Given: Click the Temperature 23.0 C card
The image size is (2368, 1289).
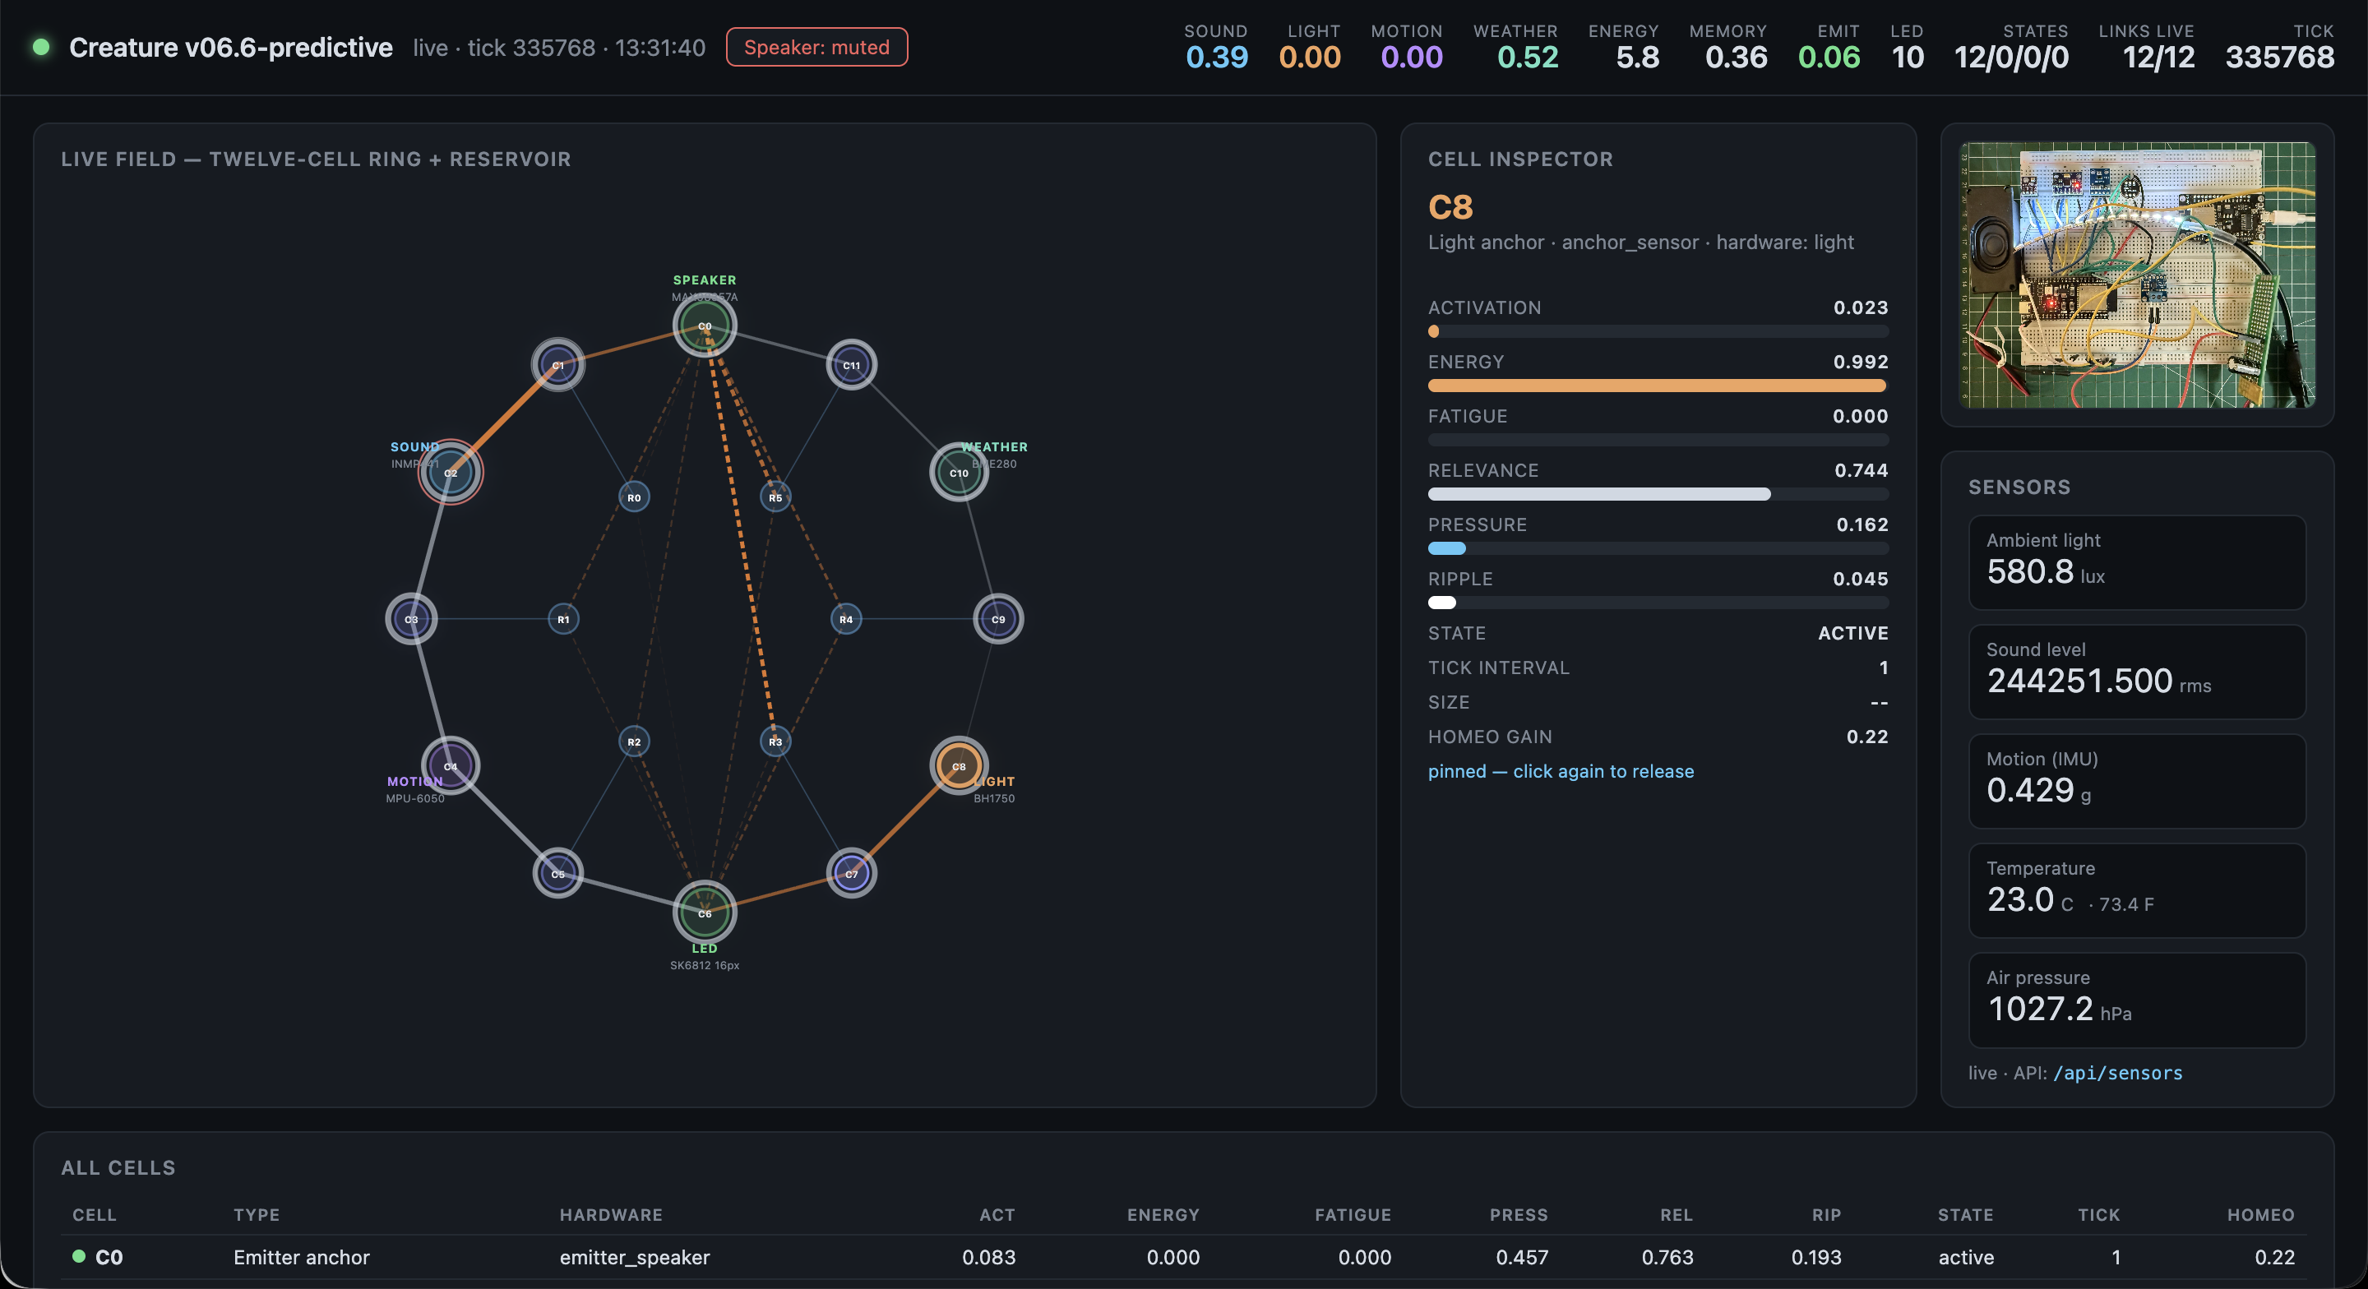Looking at the screenshot, I should [2136, 891].
